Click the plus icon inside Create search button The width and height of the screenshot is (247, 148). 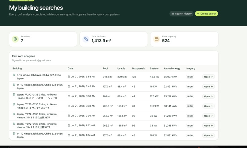[x=198, y=14]
